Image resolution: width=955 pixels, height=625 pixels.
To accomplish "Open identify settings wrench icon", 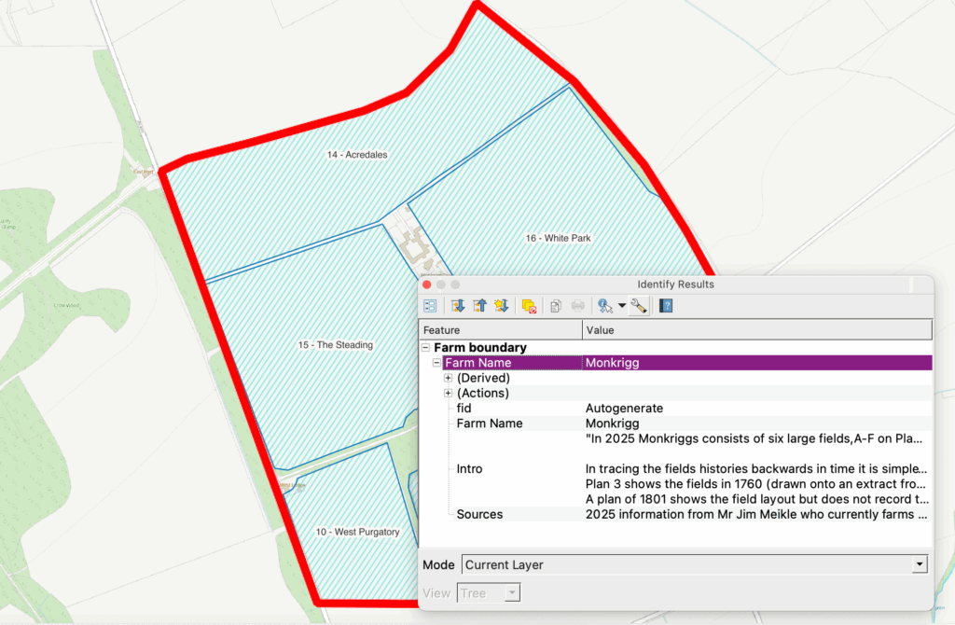I will point(639,305).
